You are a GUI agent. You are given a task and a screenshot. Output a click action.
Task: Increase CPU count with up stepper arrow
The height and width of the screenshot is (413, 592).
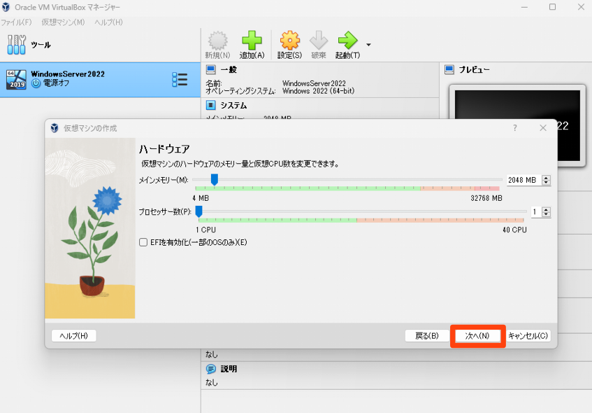click(546, 209)
